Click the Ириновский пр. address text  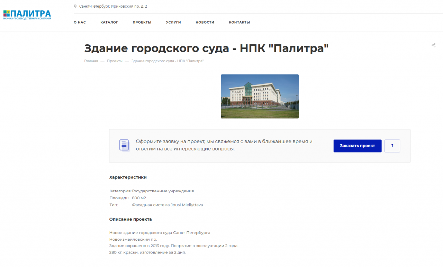tap(113, 6)
